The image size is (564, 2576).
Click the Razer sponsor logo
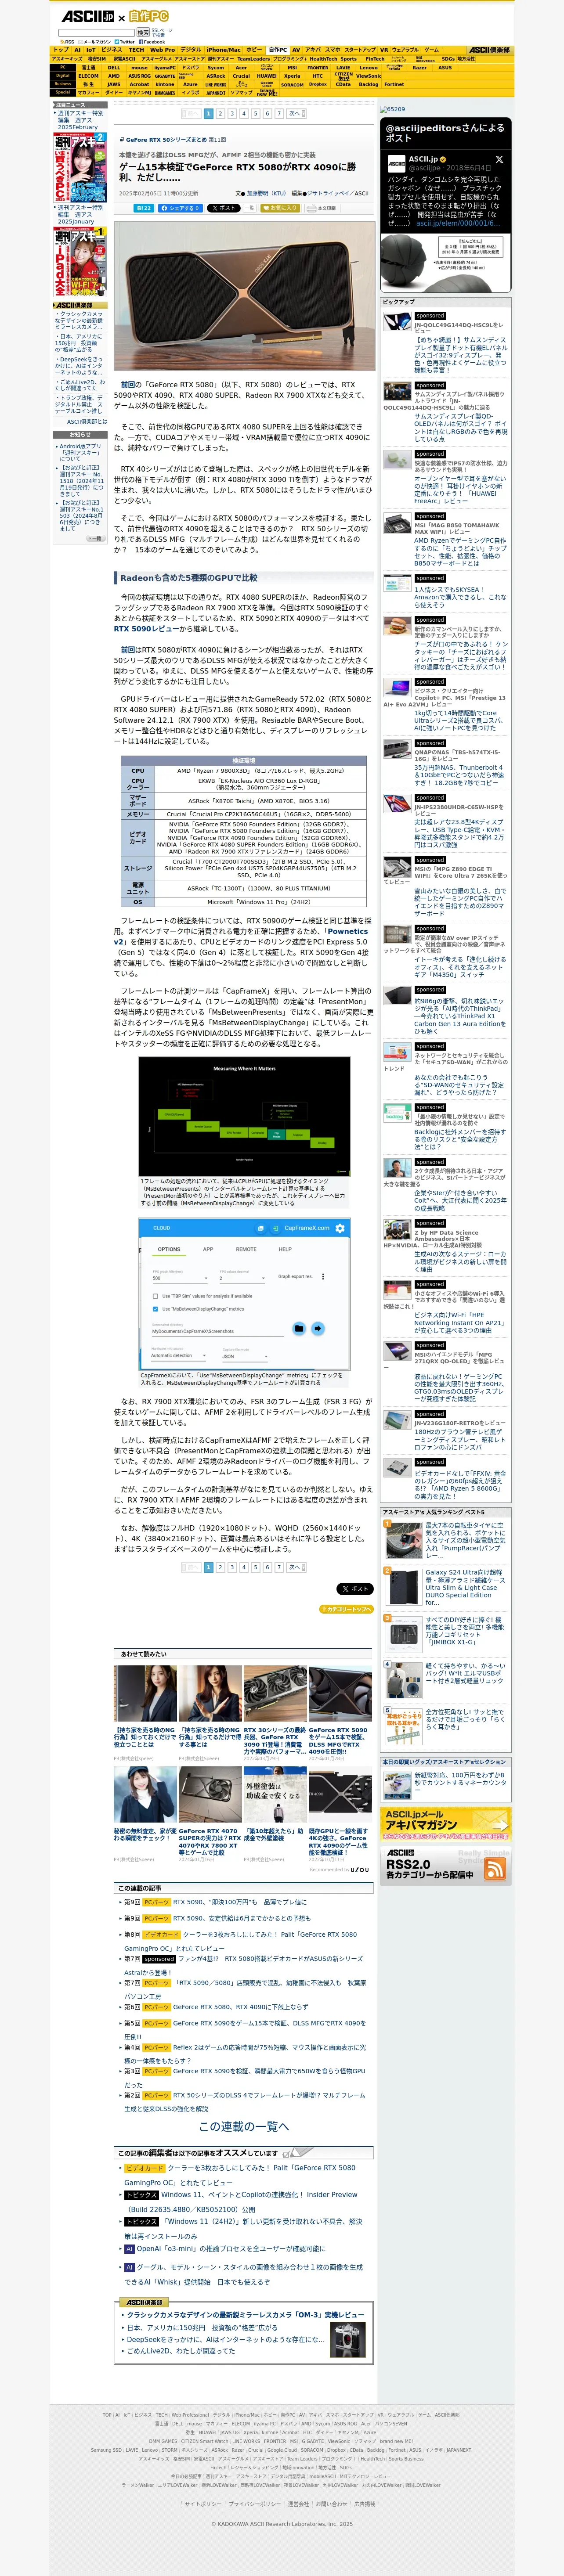pos(419,68)
